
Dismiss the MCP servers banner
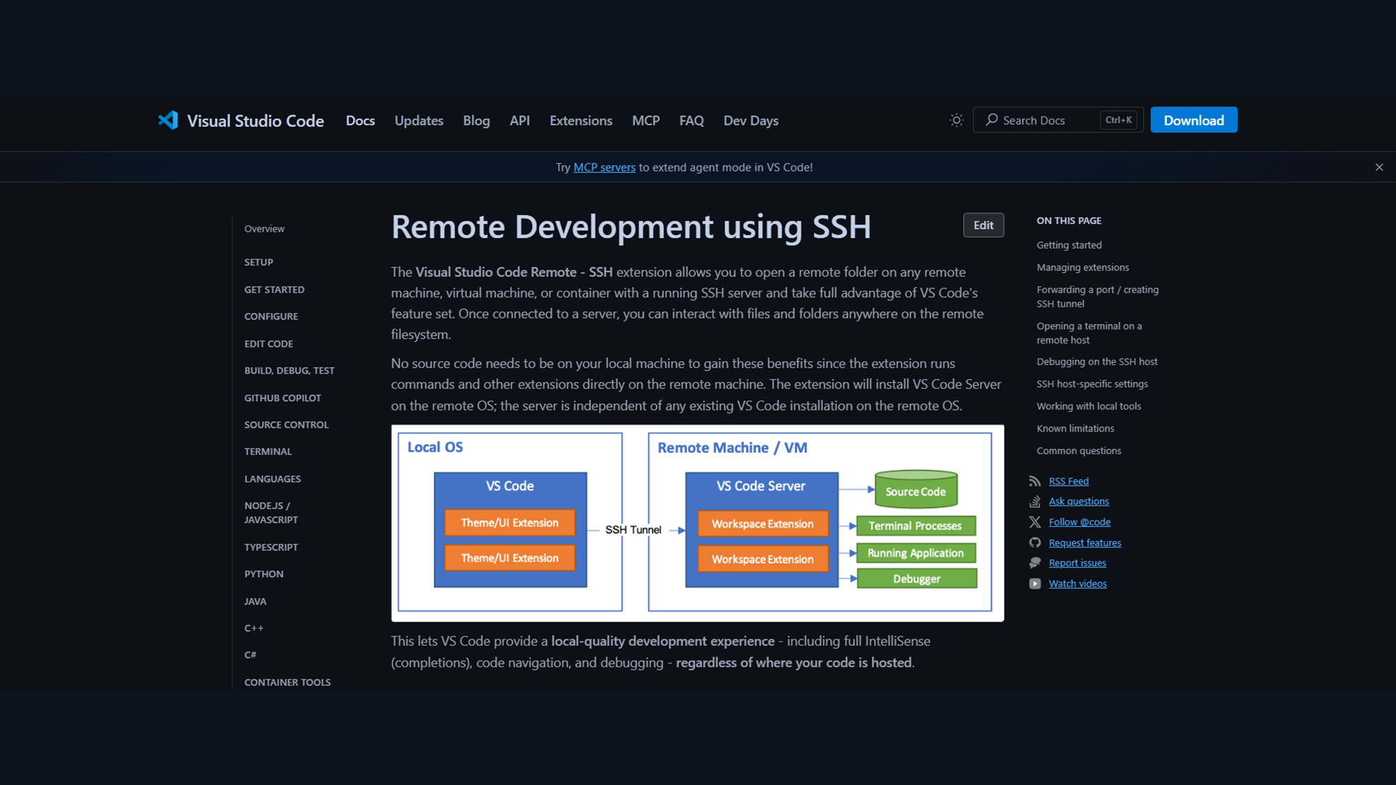pyautogui.click(x=1379, y=167)
